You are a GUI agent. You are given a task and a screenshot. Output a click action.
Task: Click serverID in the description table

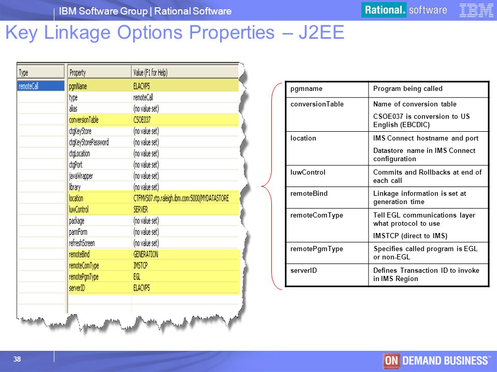coord(304,270)
